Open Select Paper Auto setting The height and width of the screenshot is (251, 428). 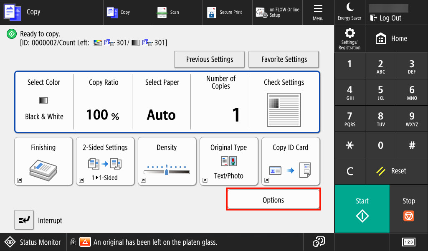[162, 101]
